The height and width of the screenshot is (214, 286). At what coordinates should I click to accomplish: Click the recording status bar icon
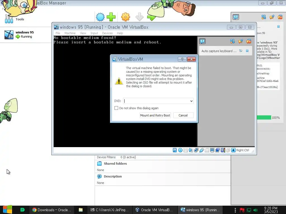pos(217,150)
